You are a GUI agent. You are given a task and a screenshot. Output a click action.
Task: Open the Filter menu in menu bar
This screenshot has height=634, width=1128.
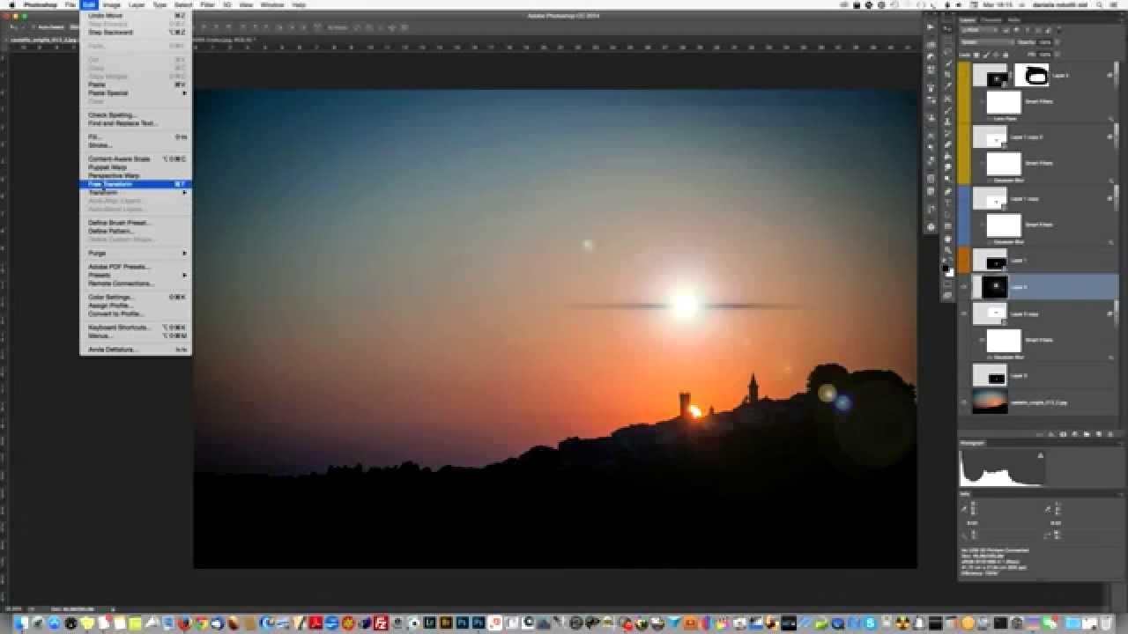[x=207, y=4]
